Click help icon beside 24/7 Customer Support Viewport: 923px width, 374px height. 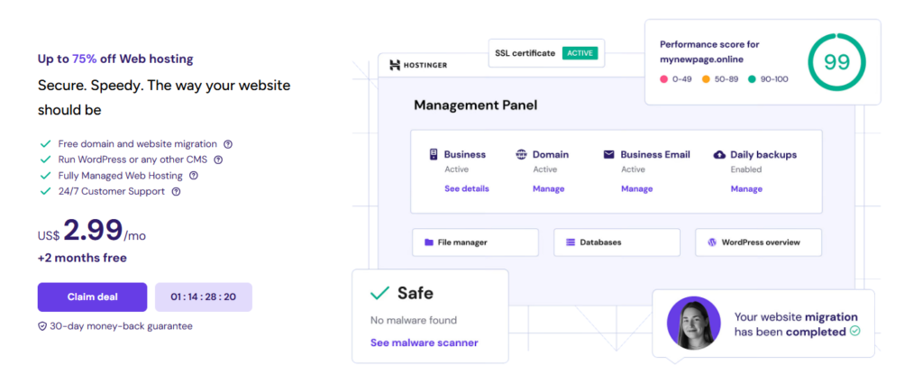[176, 191]
